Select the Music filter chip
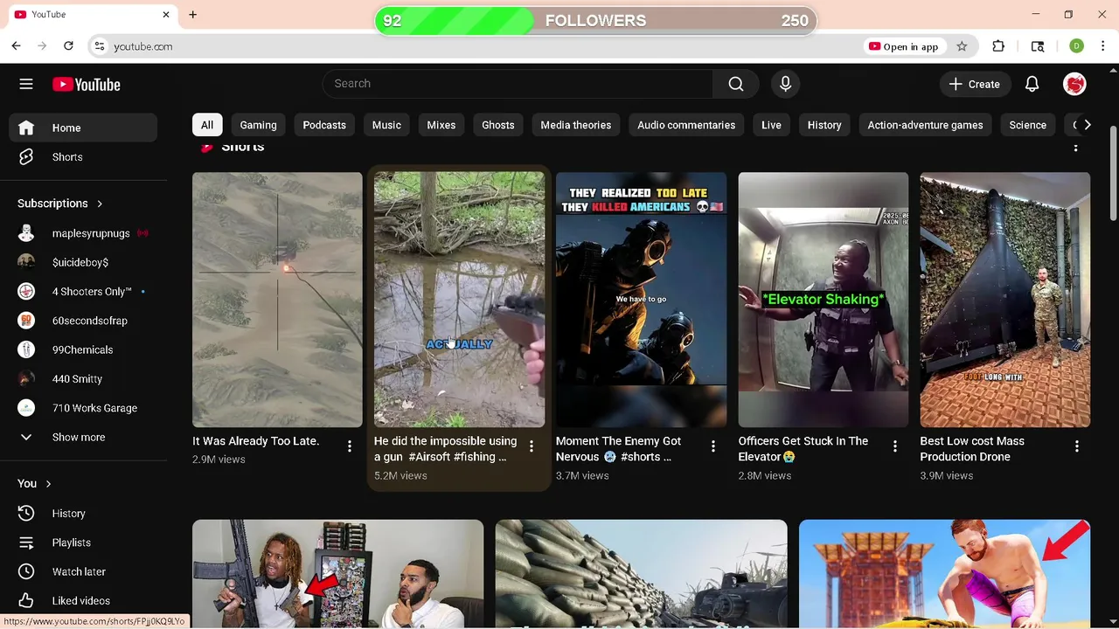This screenshot has width=1119, height=629. [386, 125]
